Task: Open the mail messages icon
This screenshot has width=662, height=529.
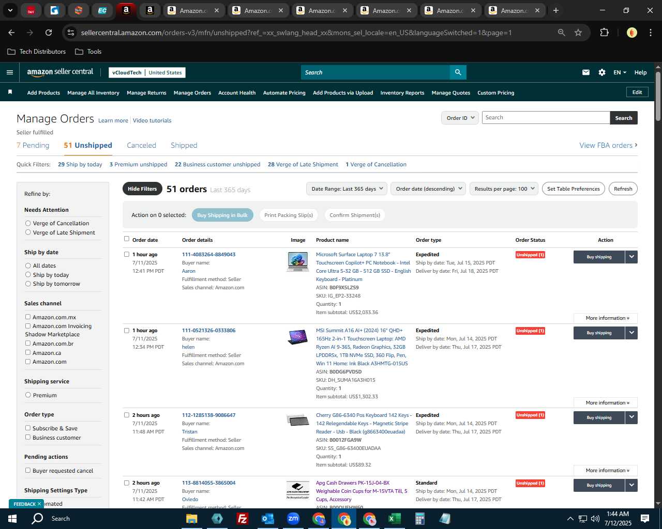Action: coord(585,72)
